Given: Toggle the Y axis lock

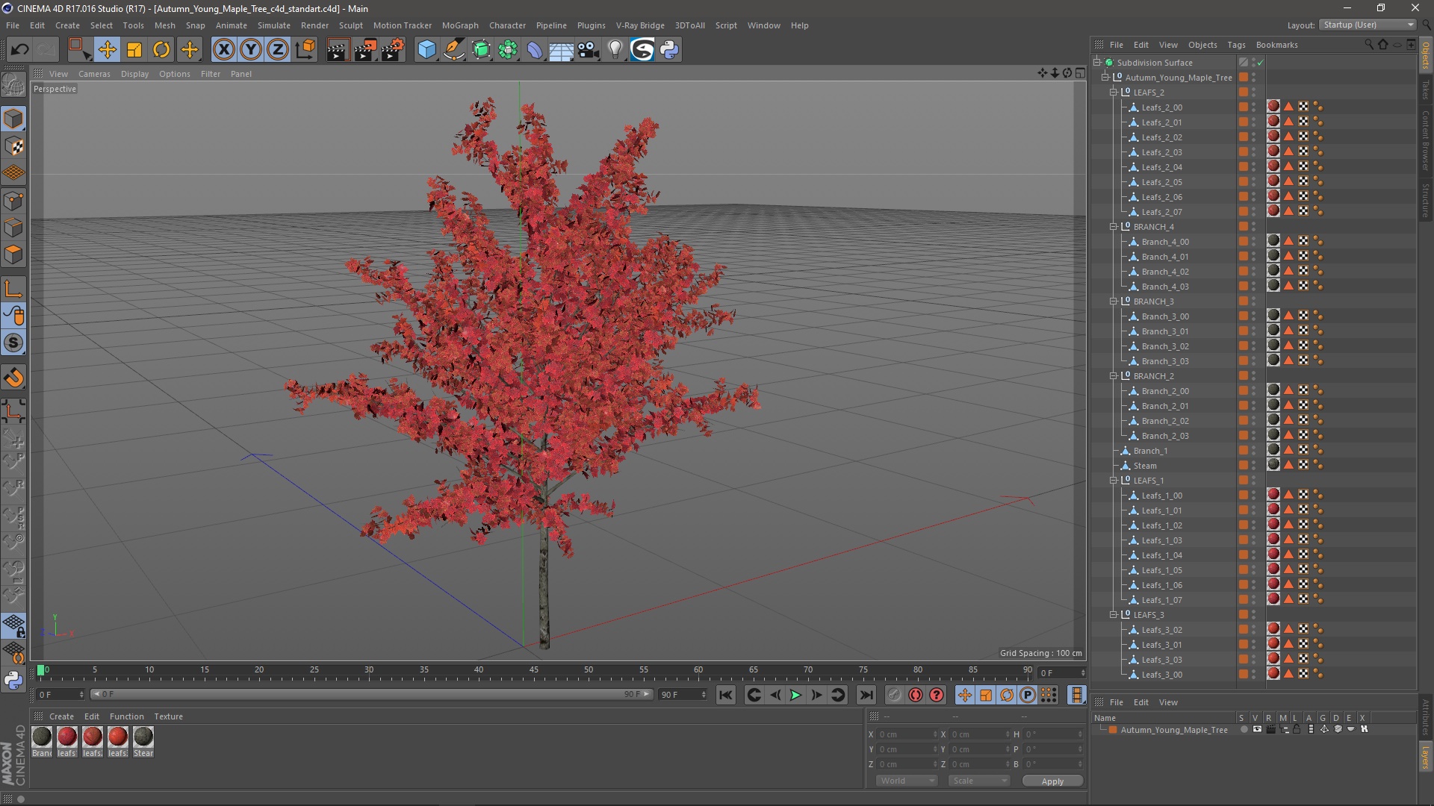Looking at the screenshot, I should 251,50.
